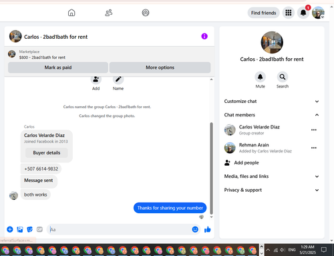Screen dimensions: 334x256
Task: Open the Menu grid icon
Action: click(x=289, y=13)
